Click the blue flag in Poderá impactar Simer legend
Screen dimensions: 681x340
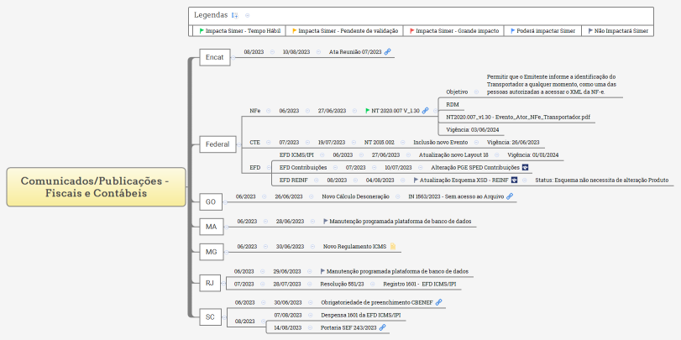[x=513, y=31]
